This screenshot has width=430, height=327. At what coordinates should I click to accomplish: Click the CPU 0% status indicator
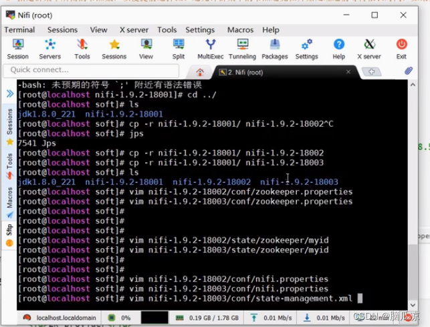pos(119,318)
